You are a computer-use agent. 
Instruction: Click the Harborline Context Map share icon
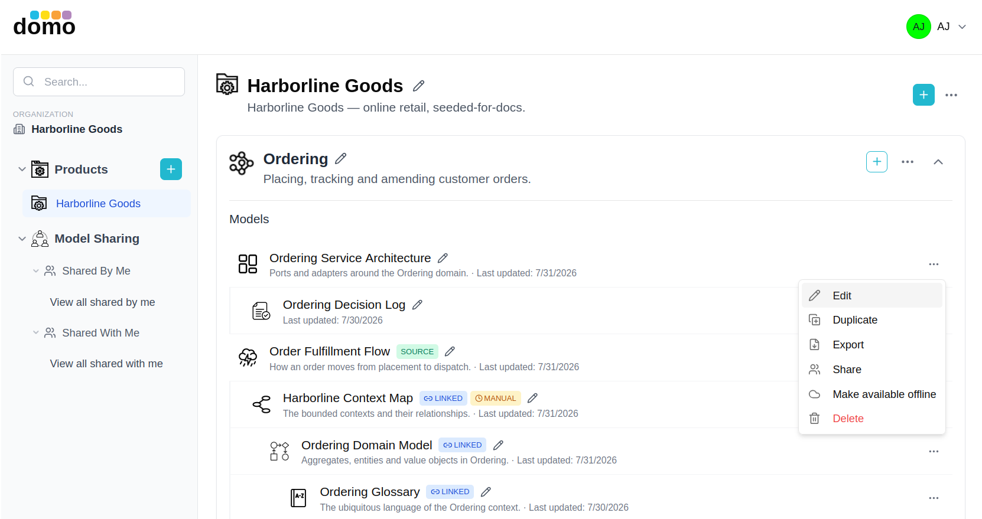point(261,404)
